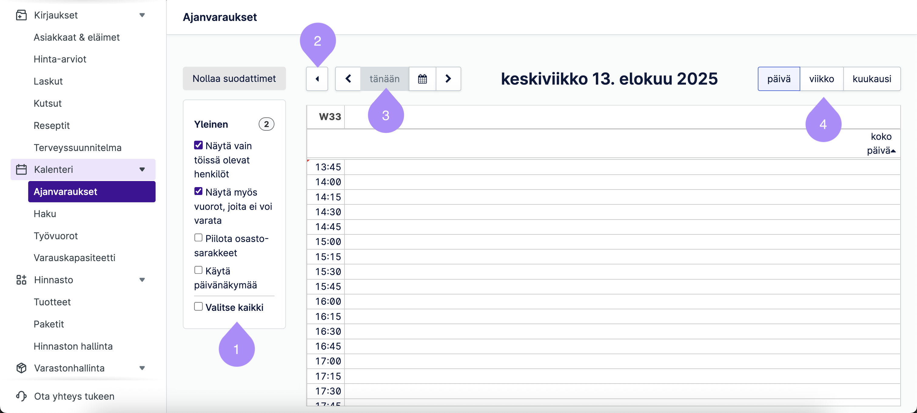Check Piilota osasto-sarakkeet option
The image size is (917, 413).
pyautogui.click(x=198, y=238)
